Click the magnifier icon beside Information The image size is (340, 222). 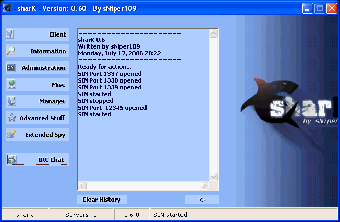point(11,51)
